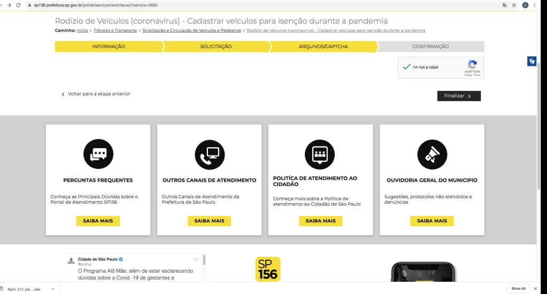The width and height of the screenshot is (547, 294).
Task: Click the page vertical scrollbar
Action: click(538, 126)
